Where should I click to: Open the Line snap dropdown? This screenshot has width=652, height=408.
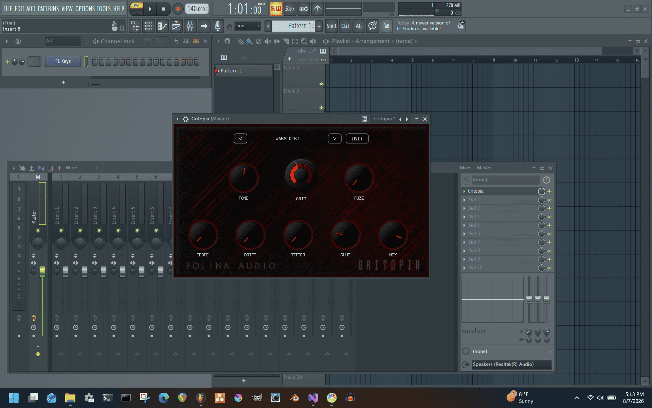point(247,26)
